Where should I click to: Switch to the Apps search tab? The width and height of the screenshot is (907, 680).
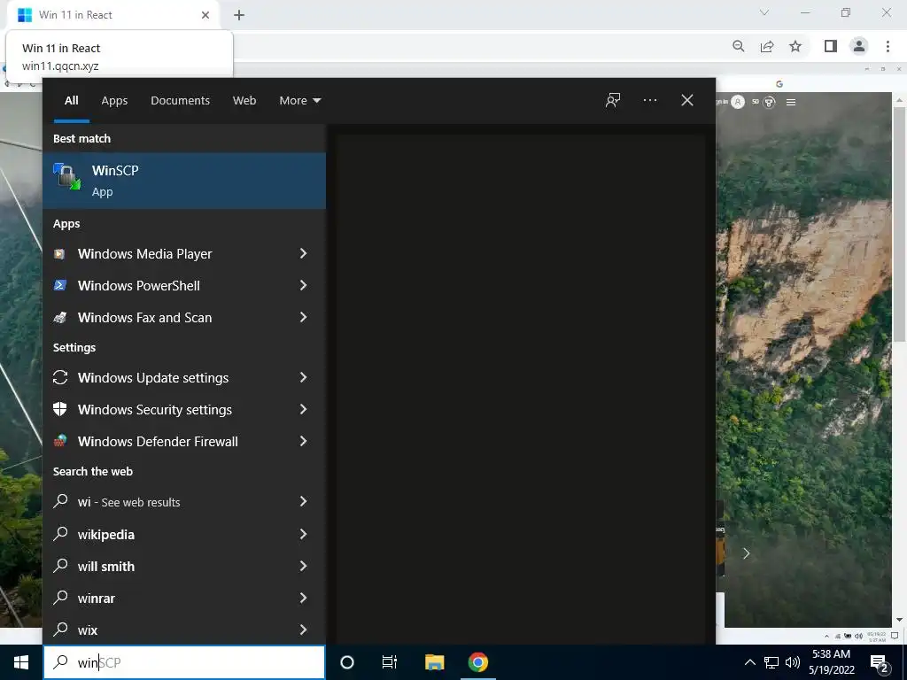(x=114, y=100)
